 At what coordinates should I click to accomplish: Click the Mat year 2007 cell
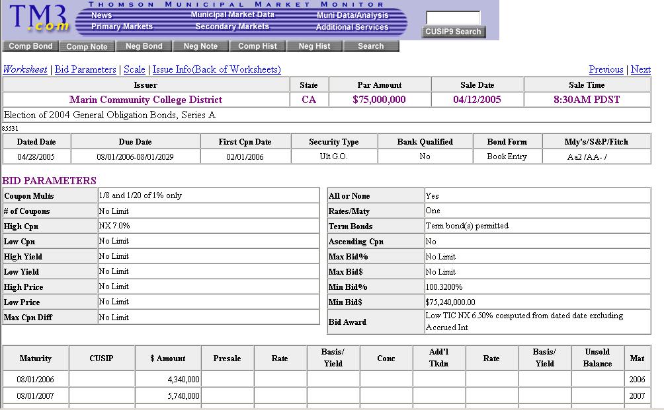[x=637, y=396]
